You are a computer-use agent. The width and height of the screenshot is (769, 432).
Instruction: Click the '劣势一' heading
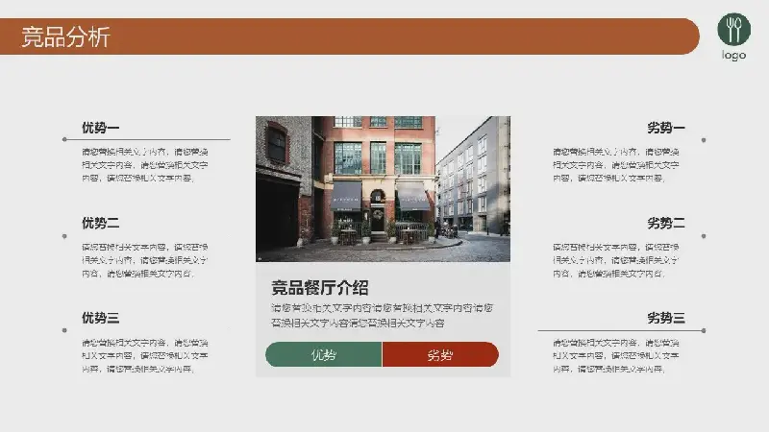coord(666,128)
